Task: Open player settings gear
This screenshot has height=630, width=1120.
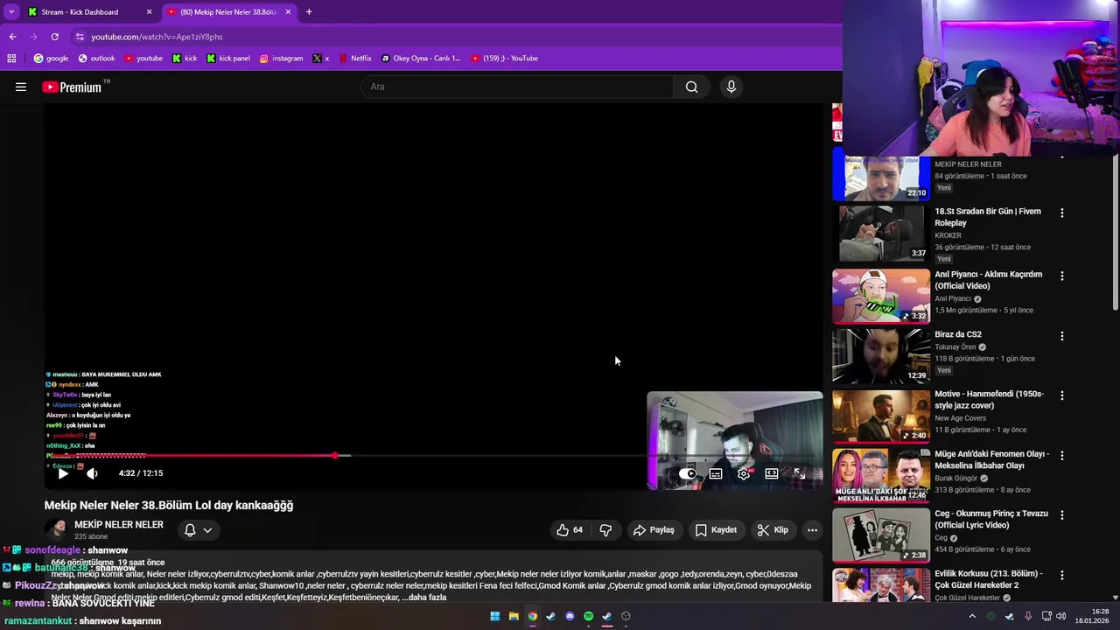Action: (x=744, y=473)
